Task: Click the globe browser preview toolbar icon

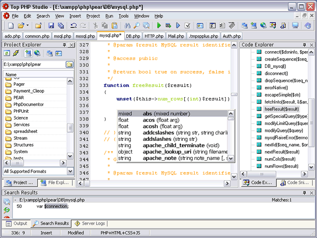Action: click(263, 25)
